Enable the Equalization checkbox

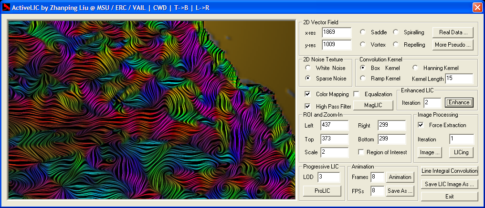[356, 94]
